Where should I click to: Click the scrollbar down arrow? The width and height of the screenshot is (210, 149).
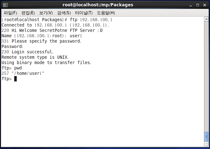(x=206, y=144)
